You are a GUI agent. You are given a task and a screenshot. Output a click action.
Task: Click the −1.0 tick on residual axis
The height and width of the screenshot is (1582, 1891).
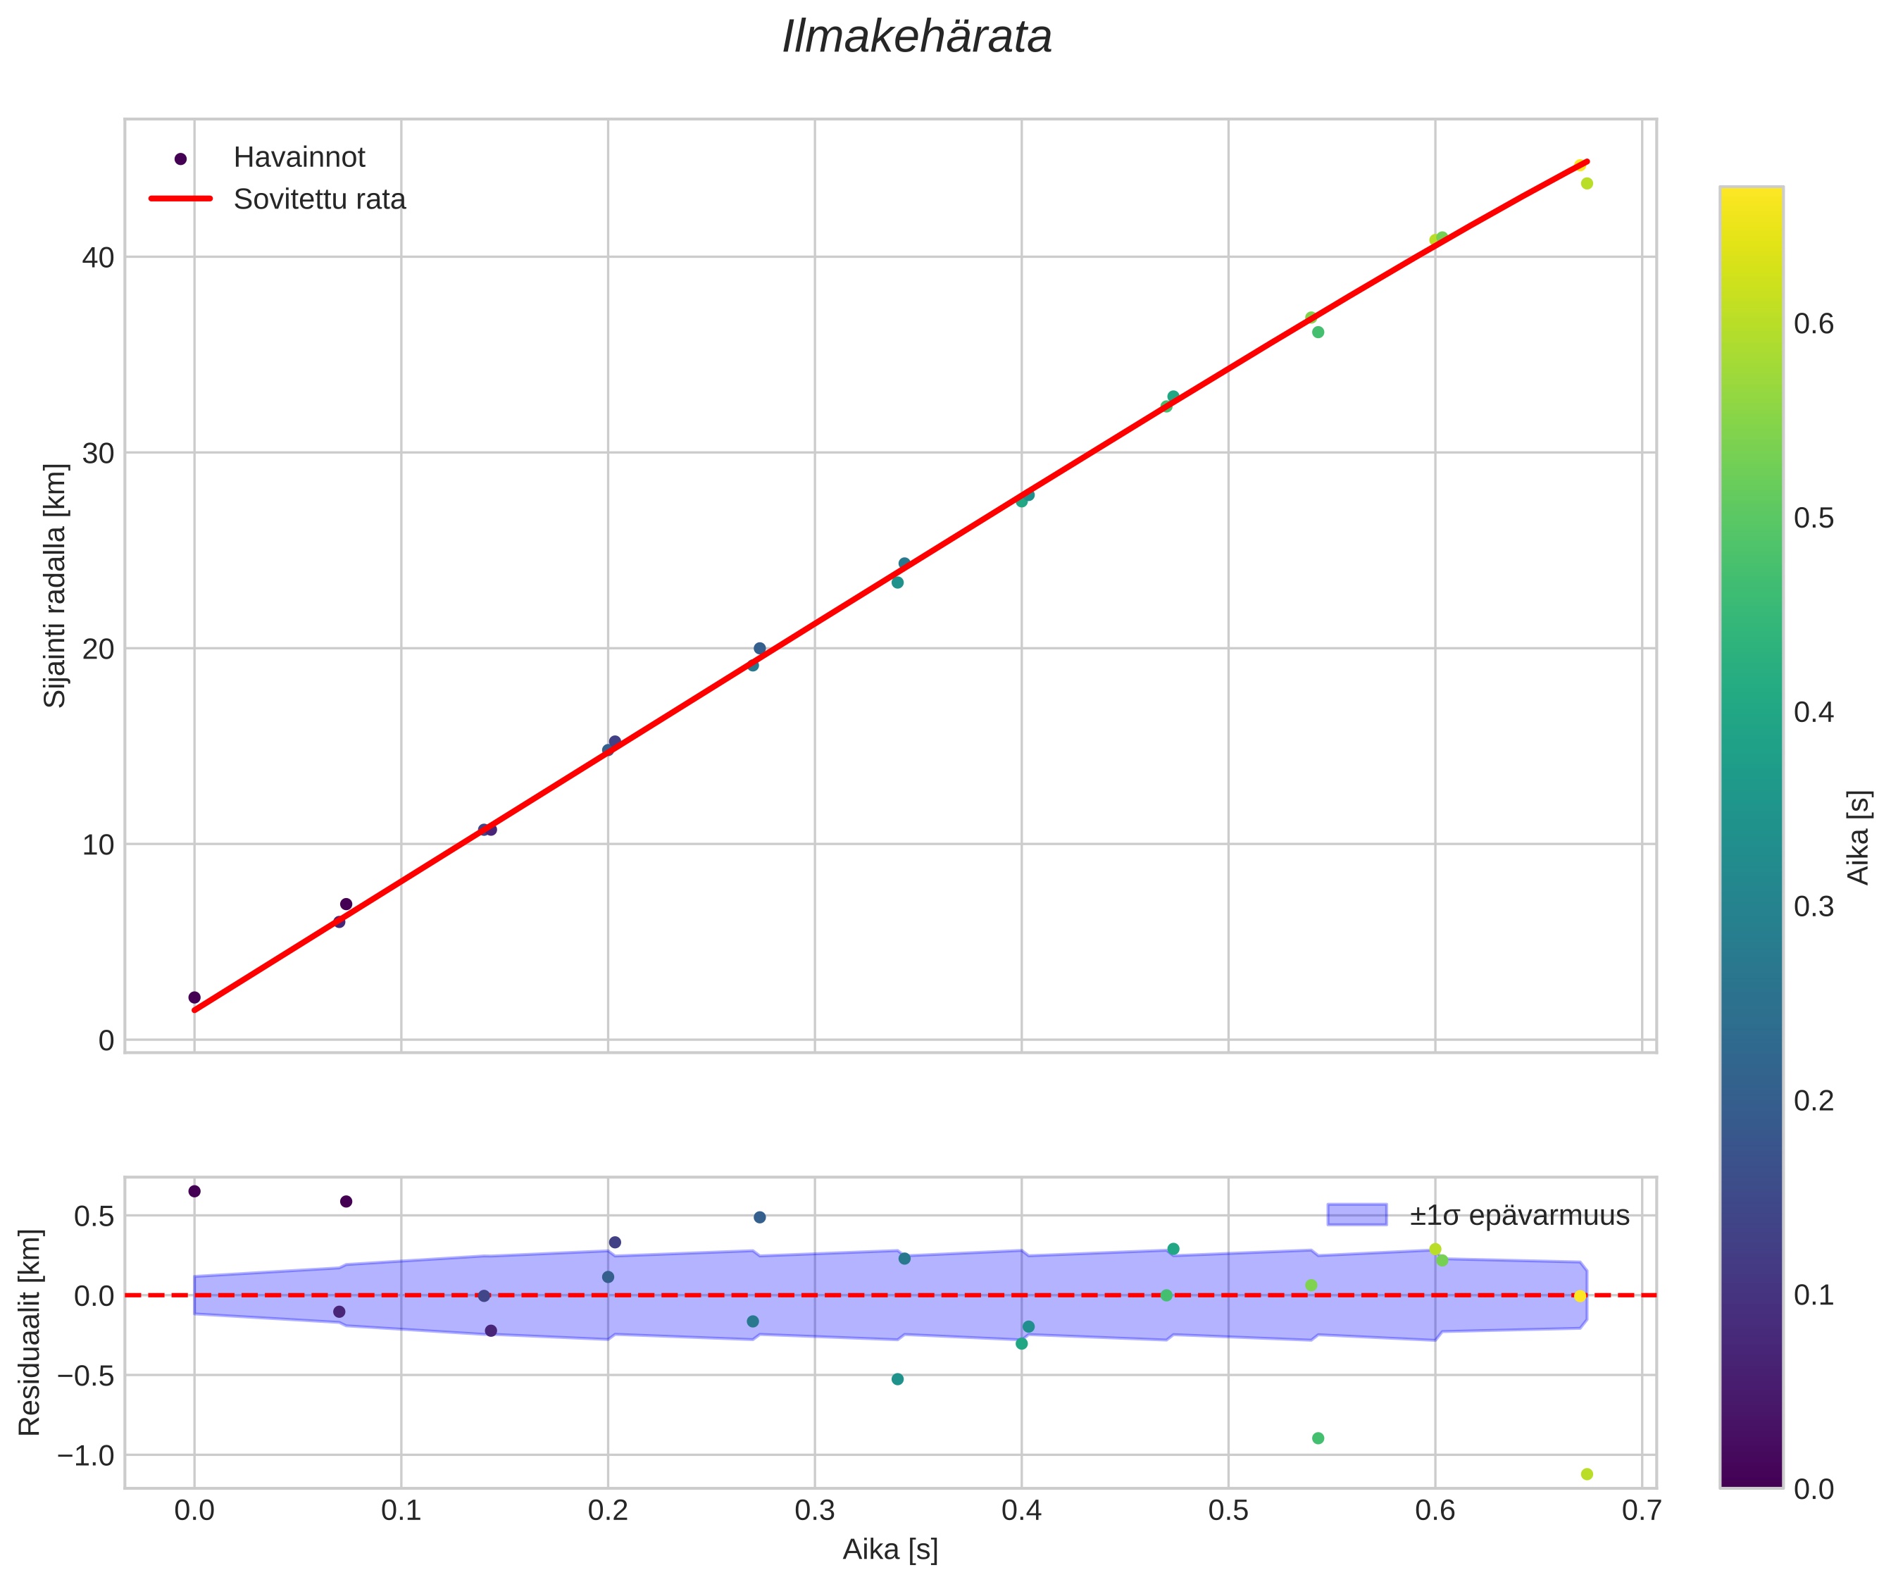(x=85, y=1456)
